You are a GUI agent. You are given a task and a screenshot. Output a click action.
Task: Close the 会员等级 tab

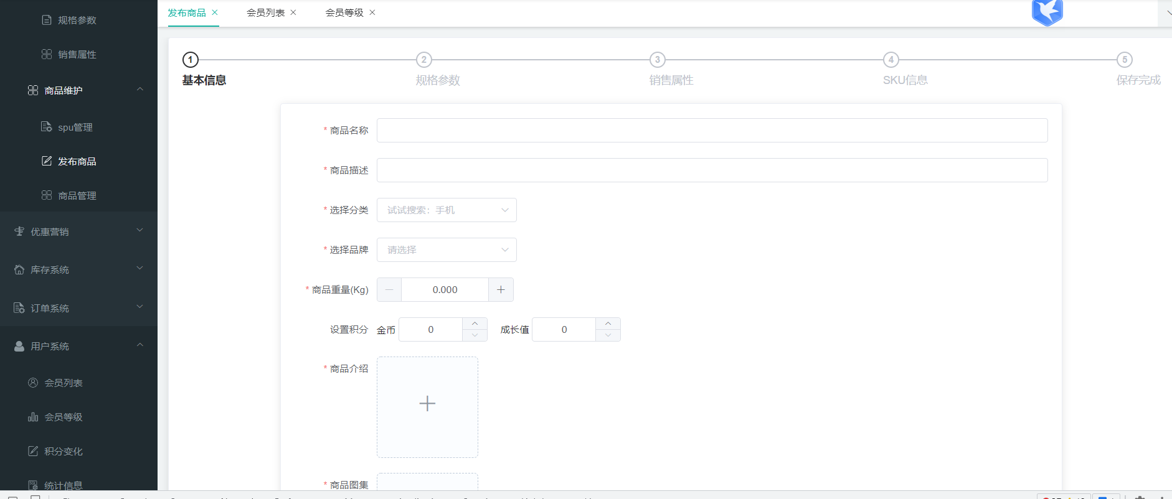tap(372, 12)
